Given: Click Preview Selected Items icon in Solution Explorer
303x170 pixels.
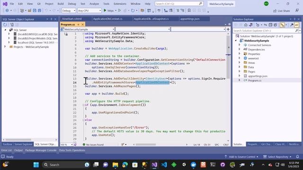Looking at the screenshot, I should (x=297, y=25).
